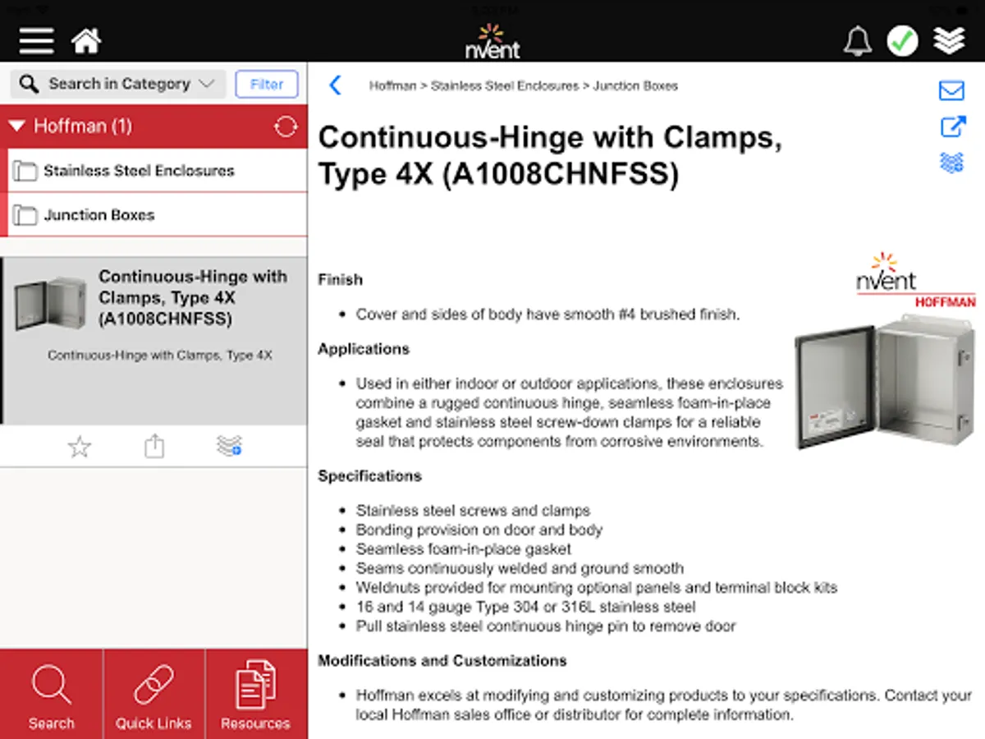Select the Specifications heading
Screen dimensions: 985x739
pyautogui.click(x=369, y=476)
